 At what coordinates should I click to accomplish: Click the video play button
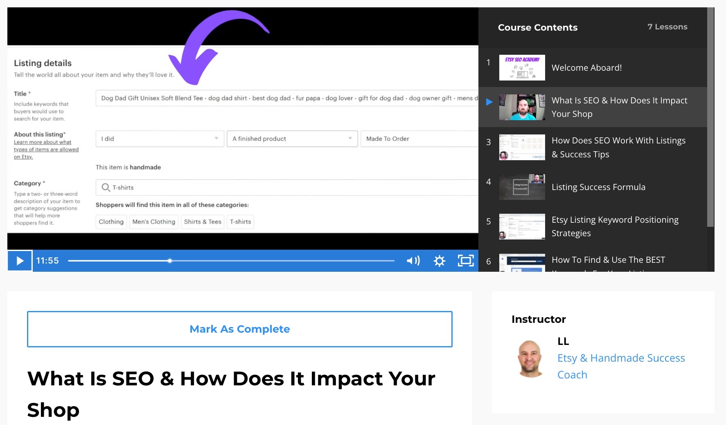[x=20, y=261]
